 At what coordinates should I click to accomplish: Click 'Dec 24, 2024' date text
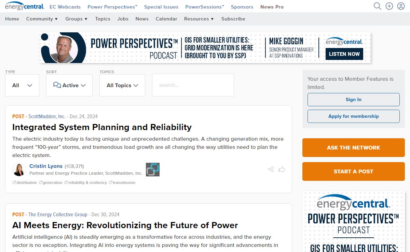84,116
